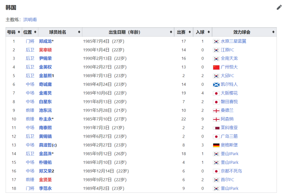Click the Germany flag beside 奥格斯堡
Screen dimensions: 287x194
click(x=216, y=145)
